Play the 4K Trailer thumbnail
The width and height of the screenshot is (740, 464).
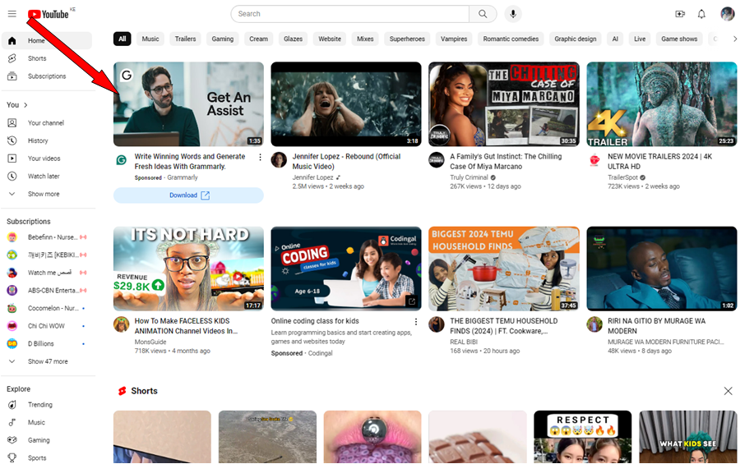[x=662, y=104]
